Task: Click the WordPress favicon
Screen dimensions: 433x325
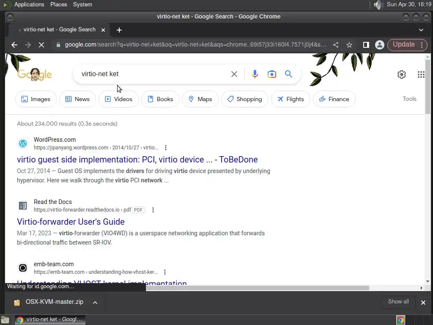Action: 23,143
